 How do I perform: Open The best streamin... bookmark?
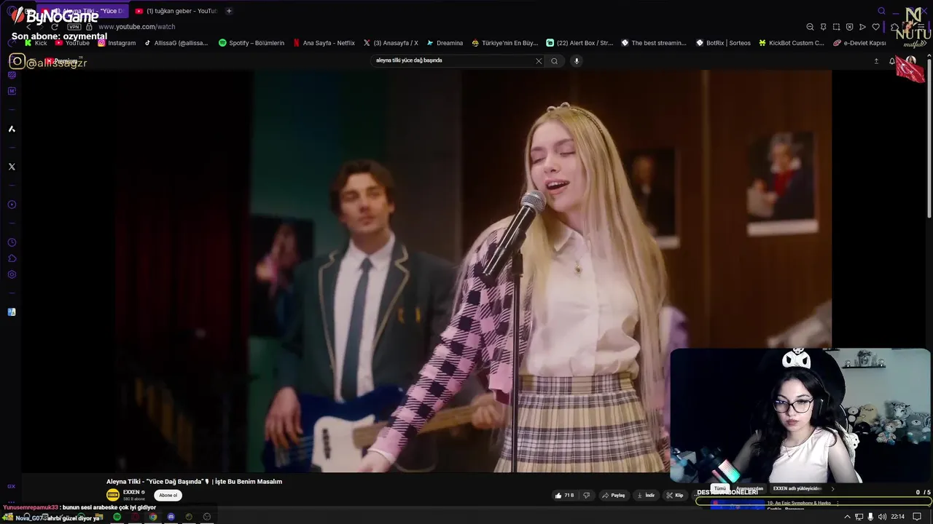coord(653,43)
